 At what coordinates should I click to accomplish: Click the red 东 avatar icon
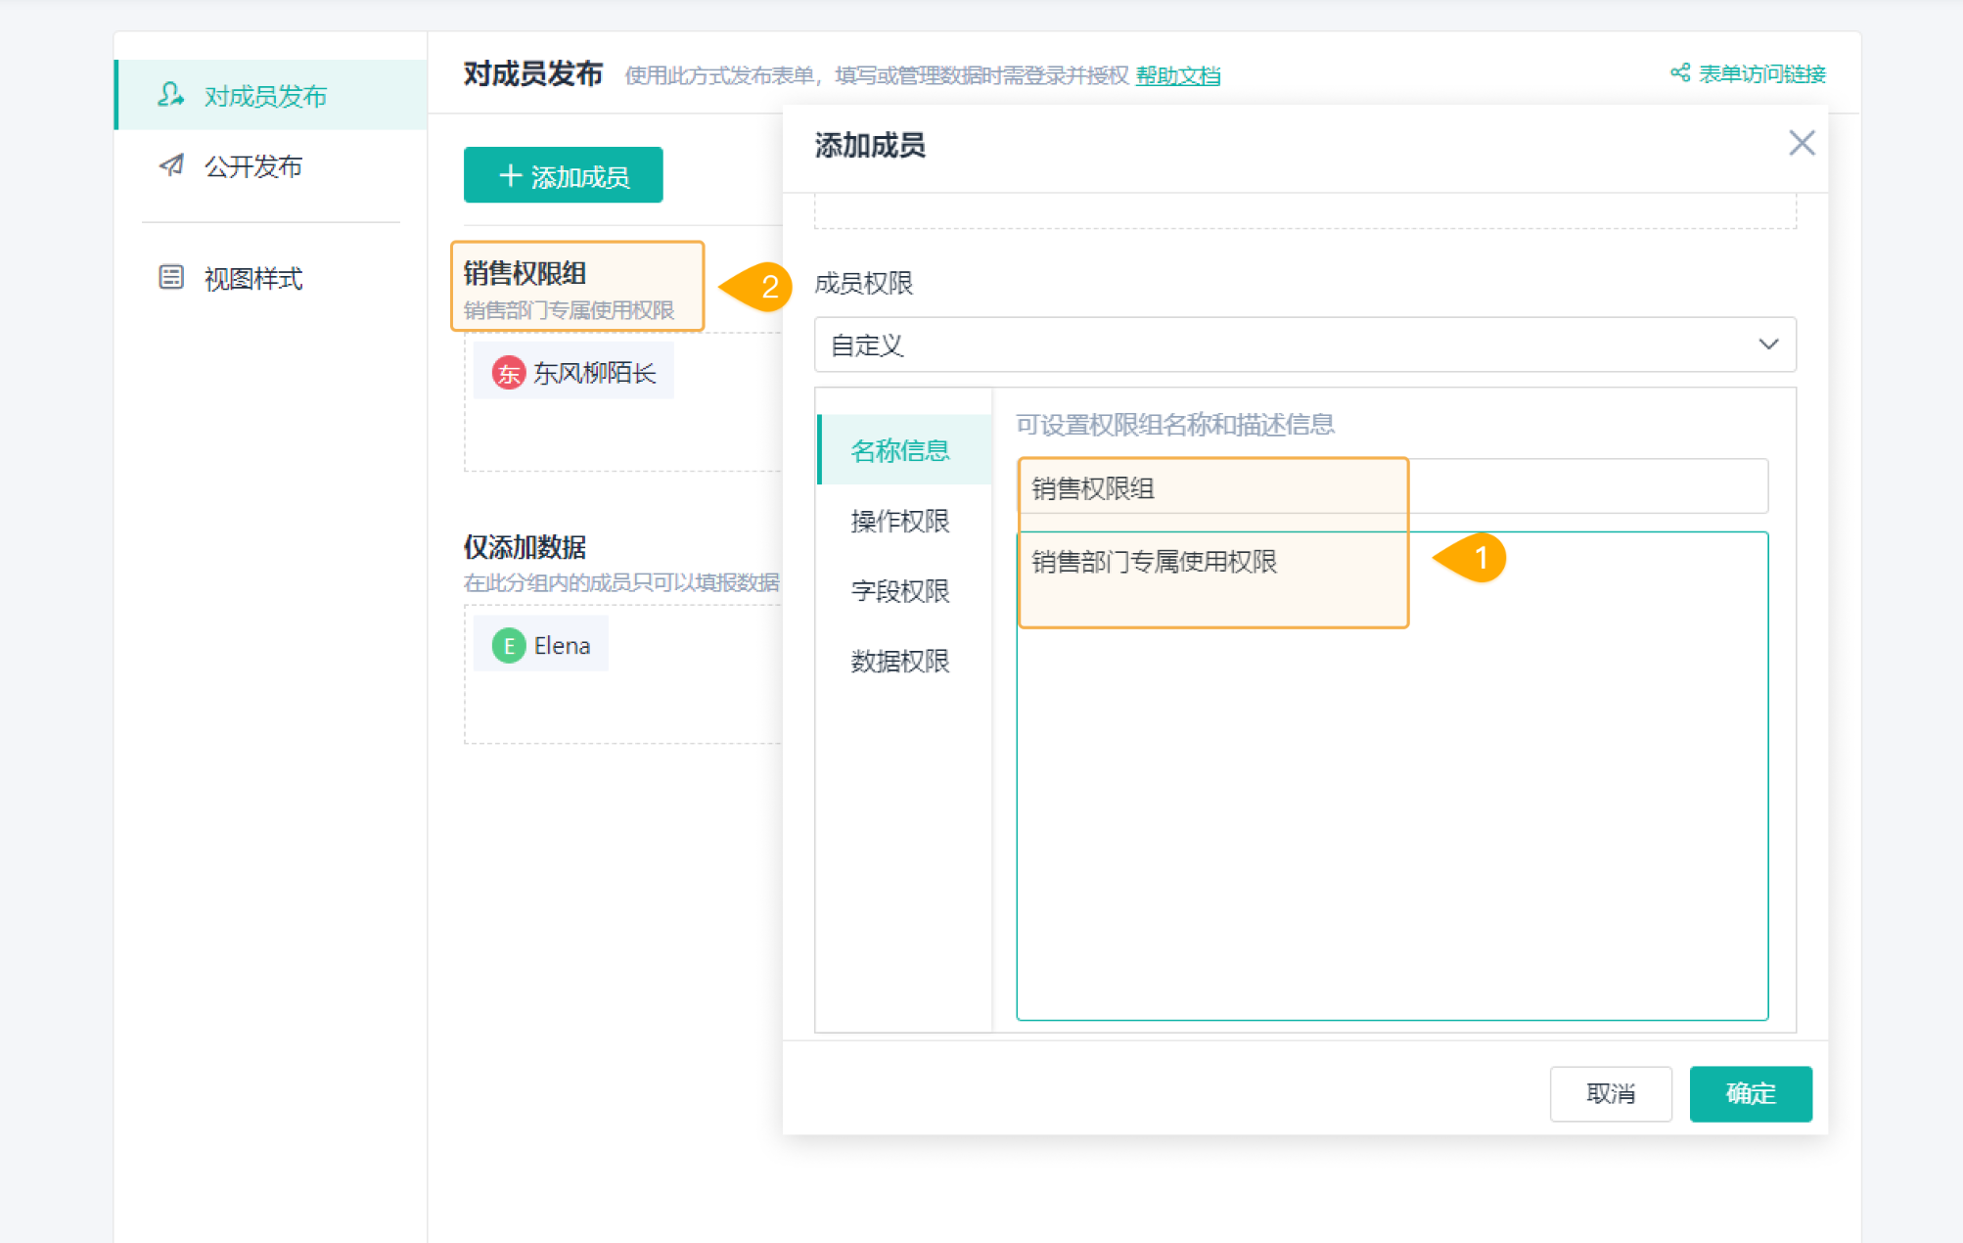click(x=508, y=373)
